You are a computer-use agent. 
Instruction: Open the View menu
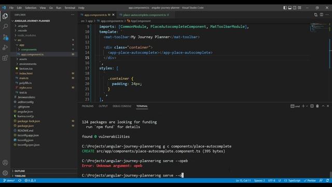[43, 8]
